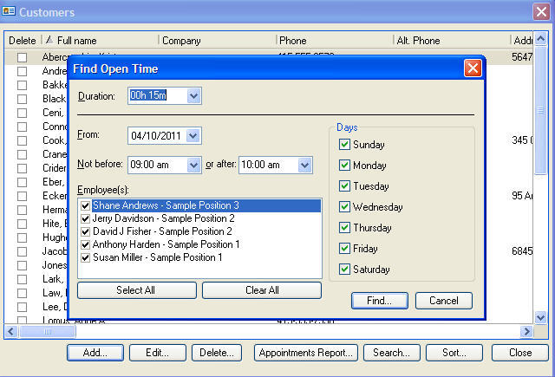Toggle David J Fisher employee checkbox
Screen dimensions: 555x377
tap(85, 231)
